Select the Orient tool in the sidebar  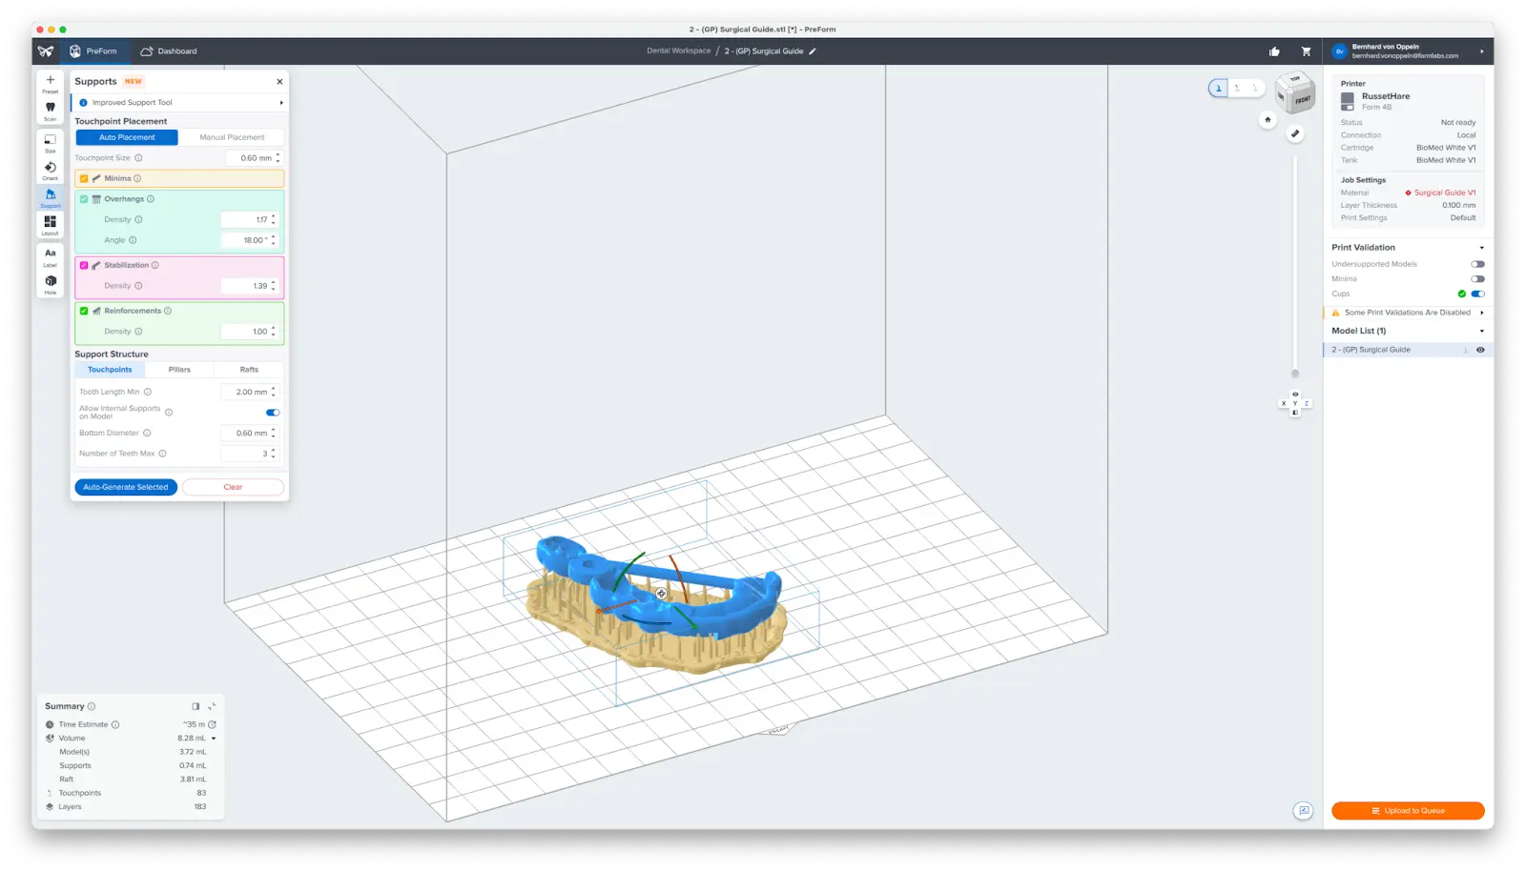[x=50, y=170]
